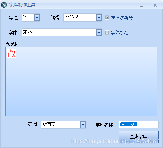Screen dimensions: 163x148
Task: Open the 字高 dropdown arrow
Action: pyautogui.click(x=37, y=17)
